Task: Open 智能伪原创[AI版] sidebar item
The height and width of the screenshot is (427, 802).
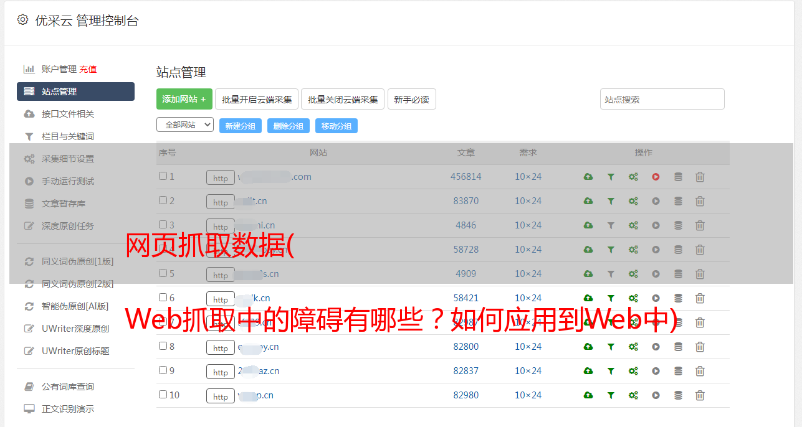Action: 75,306
